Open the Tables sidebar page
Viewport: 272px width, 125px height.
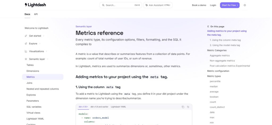(x=30, y=65)
